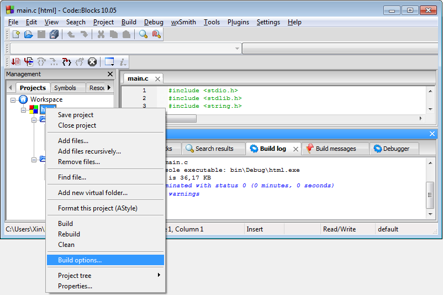Close the Management panel

[x=110, y=74]
